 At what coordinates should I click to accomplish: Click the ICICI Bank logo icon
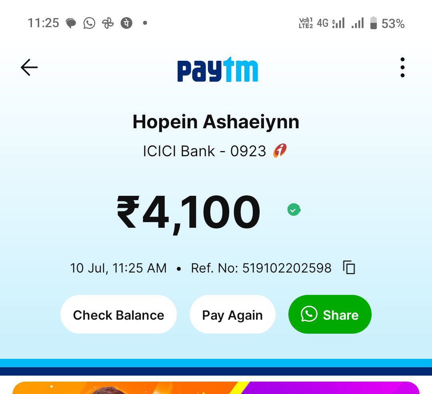(280, 151)
